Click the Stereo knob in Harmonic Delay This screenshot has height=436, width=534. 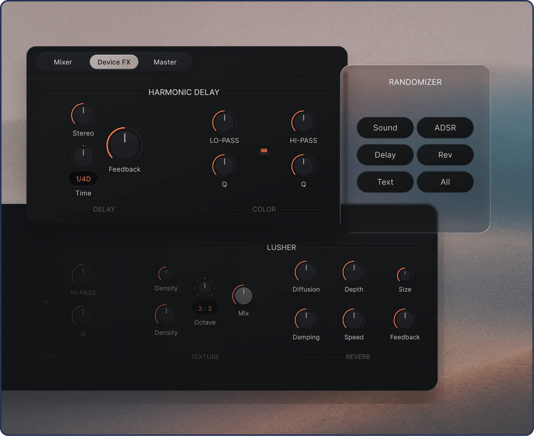point(83,115)
